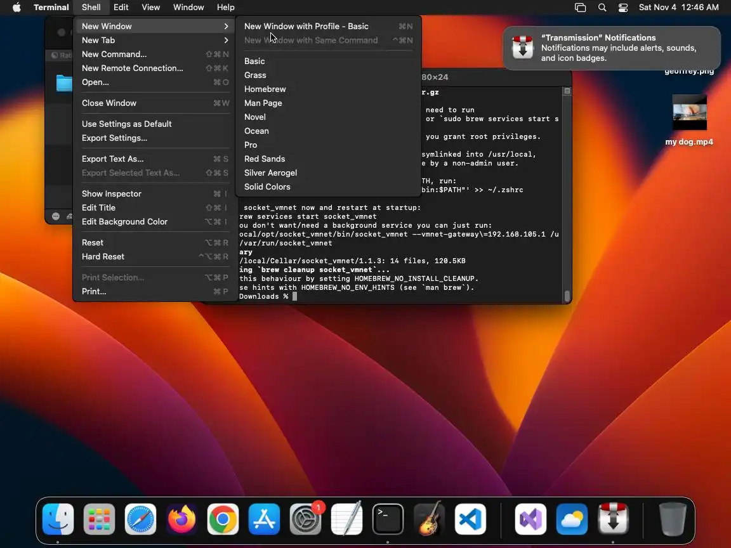
Task: Select my dog.mp4 thumbnail on desktop
Action: pyautogui.click(x=690, y=112)
